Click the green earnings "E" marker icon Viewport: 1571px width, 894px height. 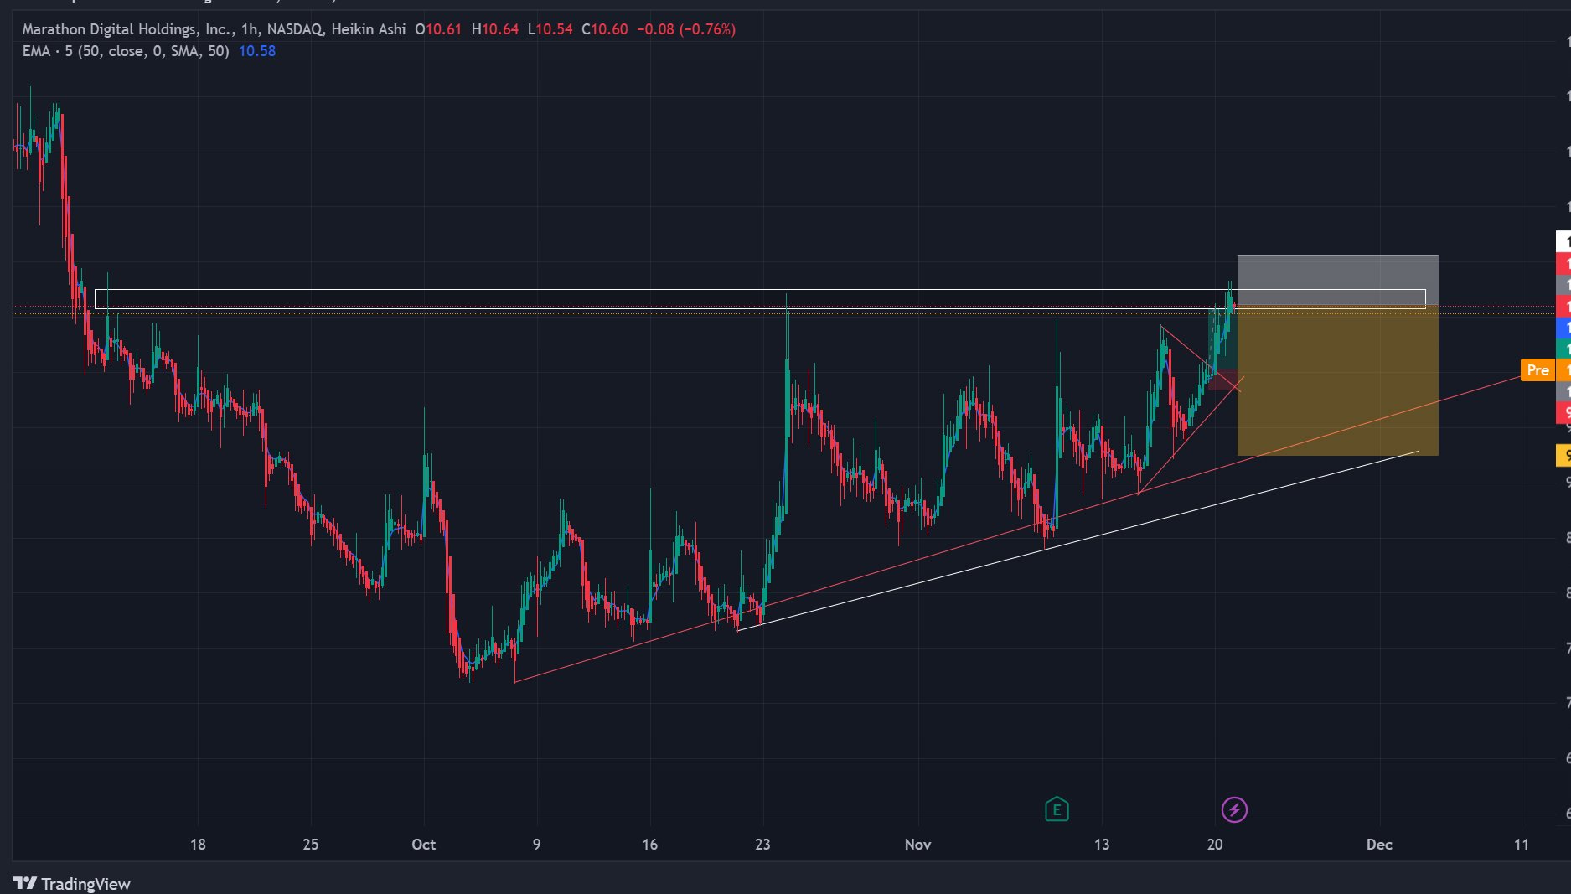(1057, 809)
